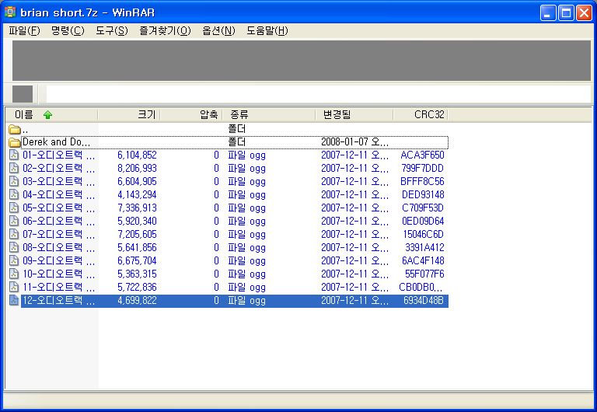Click the size value 5,920,340
The image size is (597, 412).
(x=137, y=221)
